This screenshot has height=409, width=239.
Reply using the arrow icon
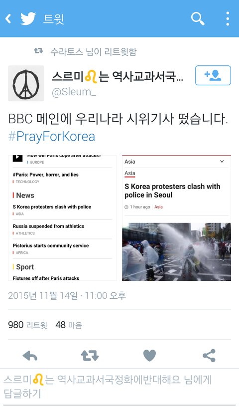click(x=30, y=356)
